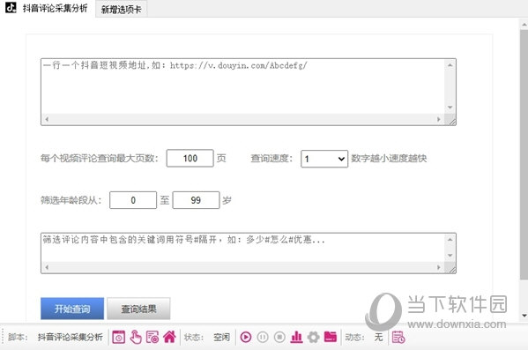528x350 pixels.
Task: Click down arrow of keyword area vertical scrollbar
Action: (x=450, y=256)
